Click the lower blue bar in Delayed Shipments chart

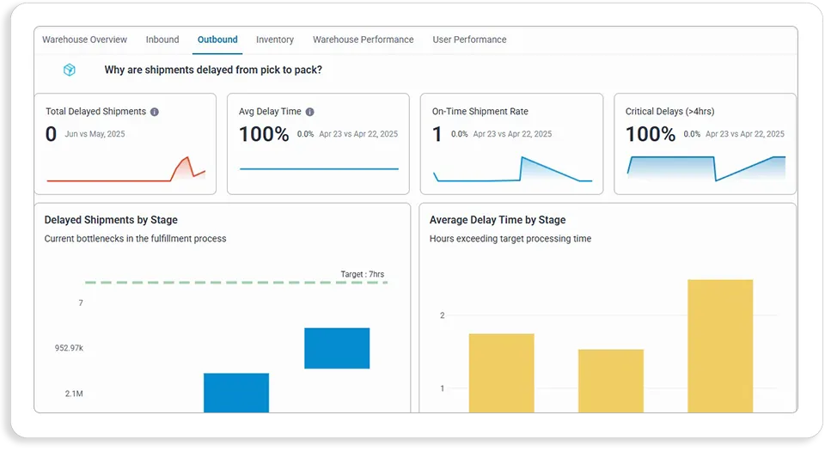click(x=236, y=393)
